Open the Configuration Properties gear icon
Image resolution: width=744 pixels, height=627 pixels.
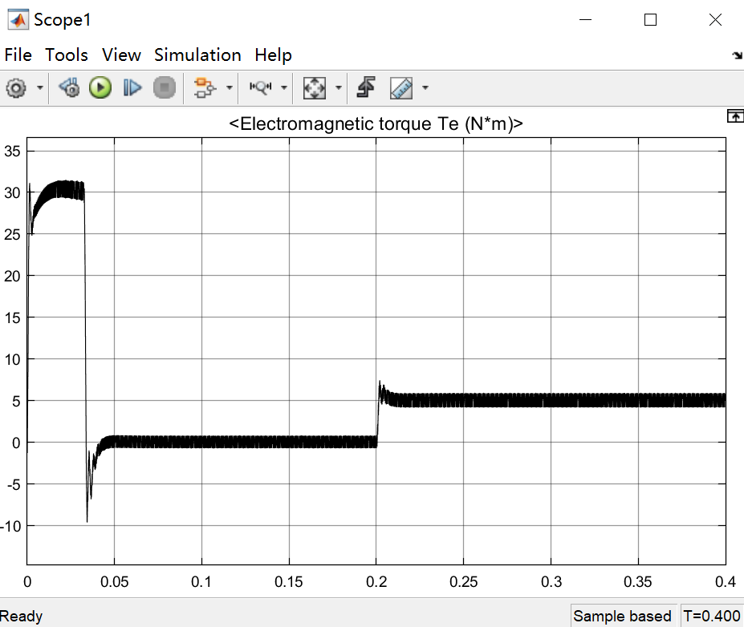click(16, 88)
